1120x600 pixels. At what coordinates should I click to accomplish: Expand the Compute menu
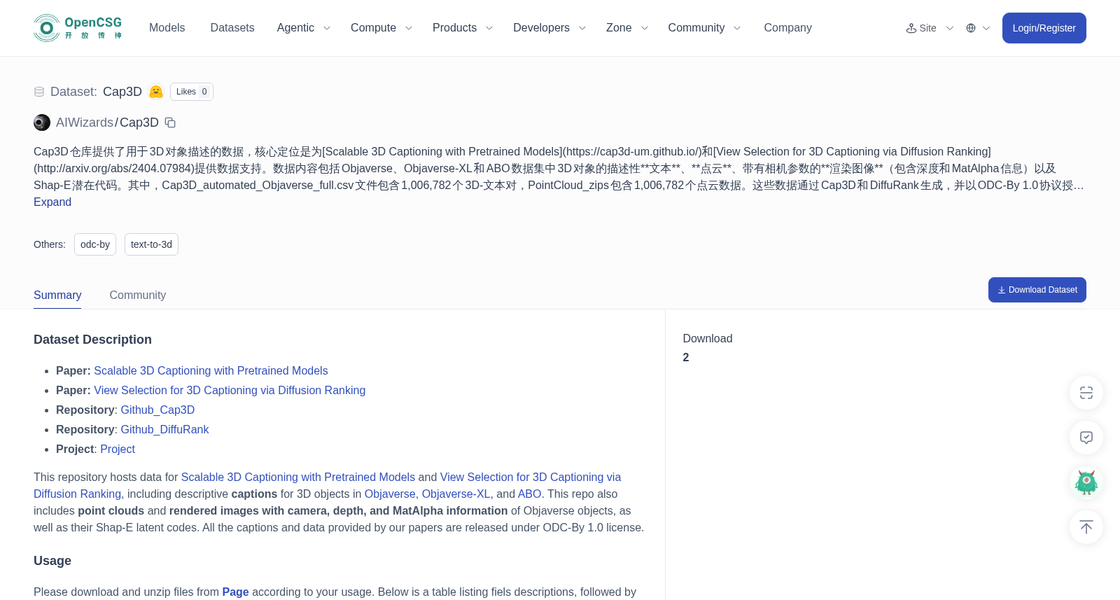click(381, 28)
